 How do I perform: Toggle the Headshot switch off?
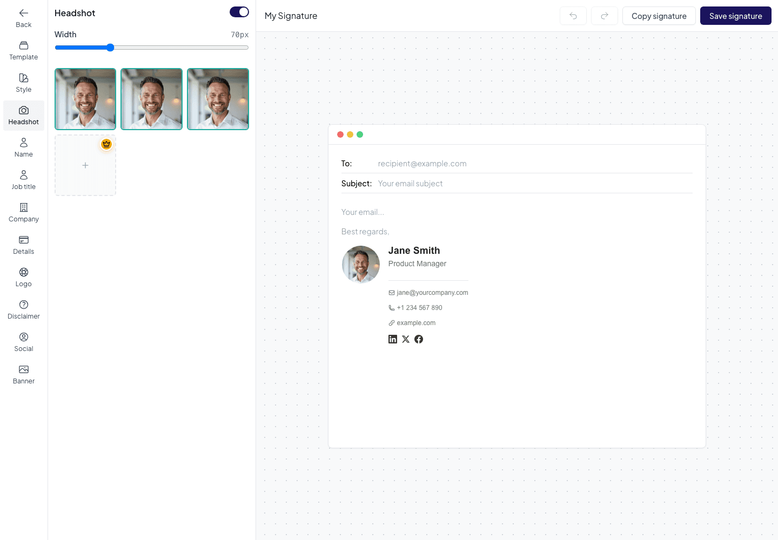point(239,12)
